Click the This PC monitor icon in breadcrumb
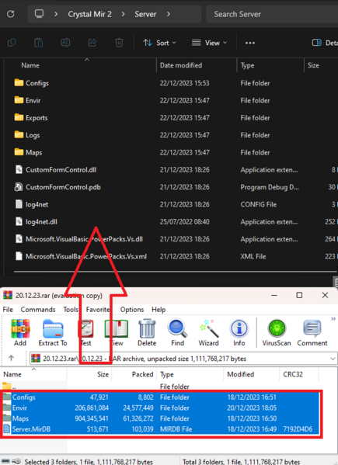The image size is (338, 465). 39,14
